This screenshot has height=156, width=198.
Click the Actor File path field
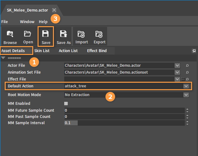119,66
